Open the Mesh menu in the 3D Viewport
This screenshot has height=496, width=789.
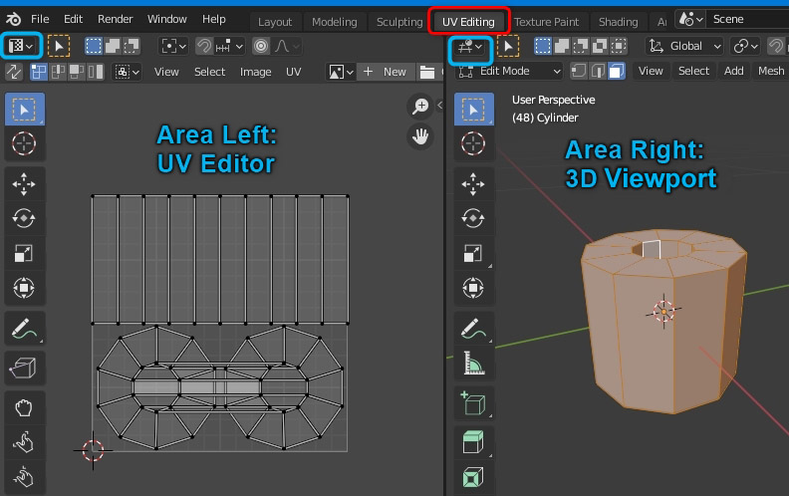(770, 71)
